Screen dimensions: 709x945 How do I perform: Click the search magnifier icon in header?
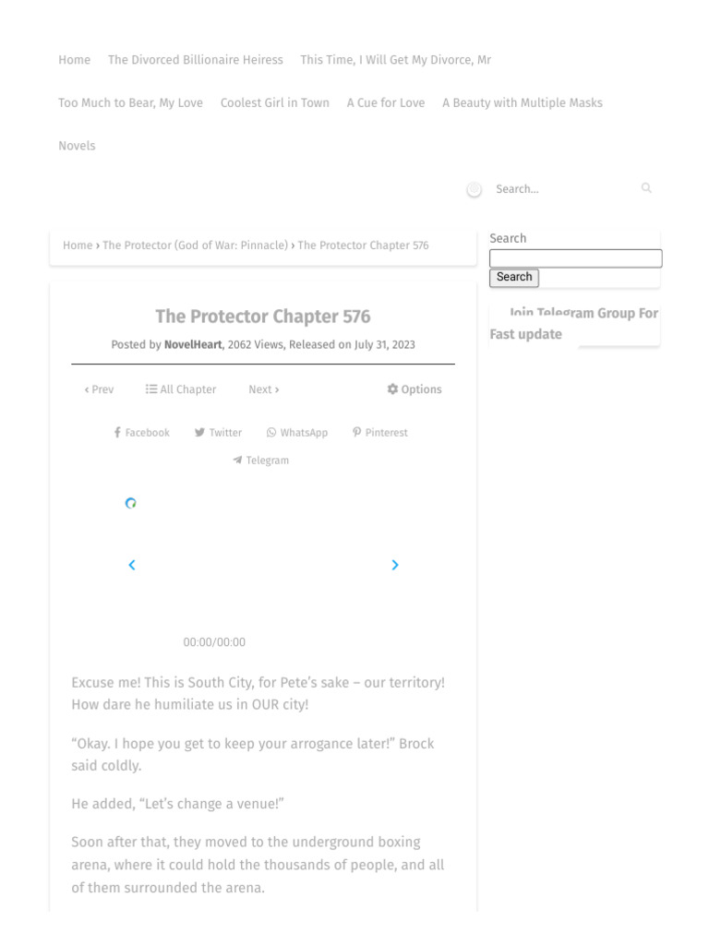646,188
